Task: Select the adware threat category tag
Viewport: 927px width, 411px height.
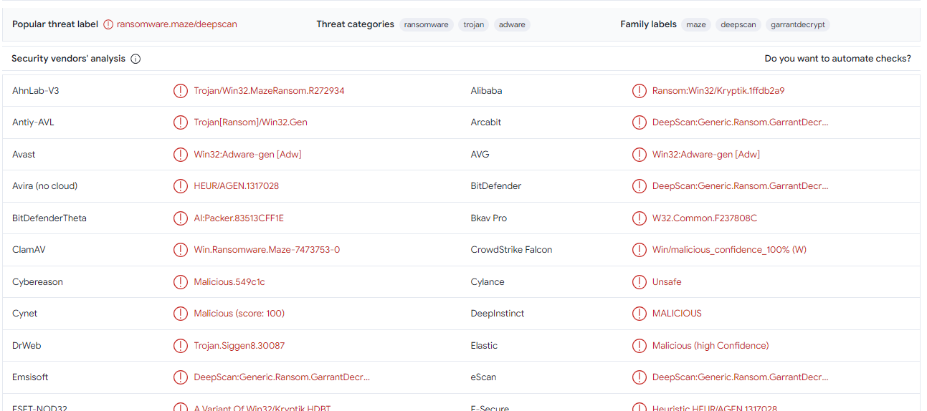Action: [512, 24]
